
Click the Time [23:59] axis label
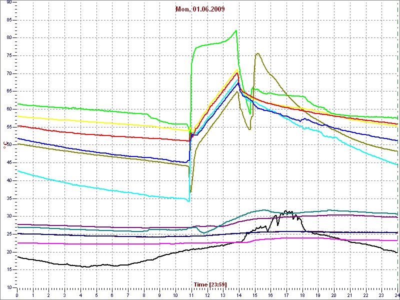210,284
